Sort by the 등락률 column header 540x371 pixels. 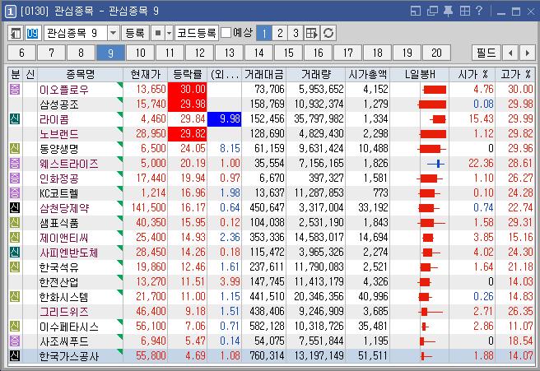point(188,74)
